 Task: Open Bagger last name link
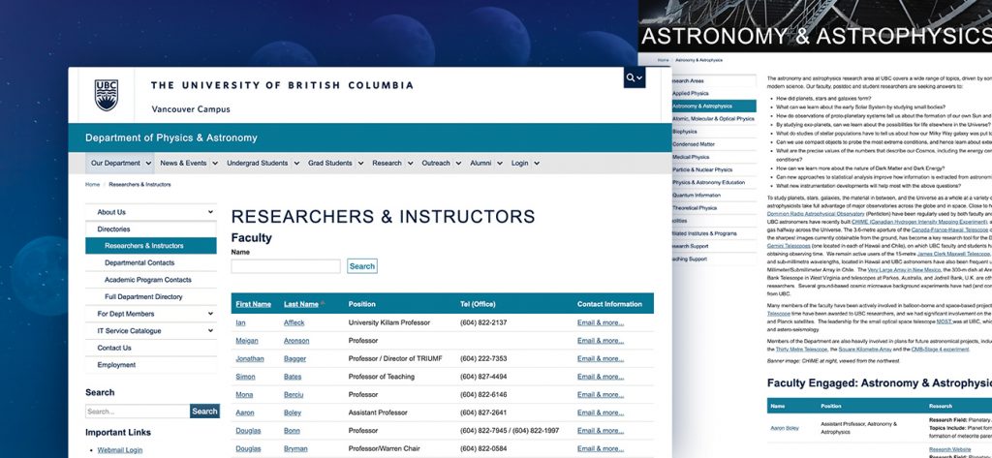(294, 358)
